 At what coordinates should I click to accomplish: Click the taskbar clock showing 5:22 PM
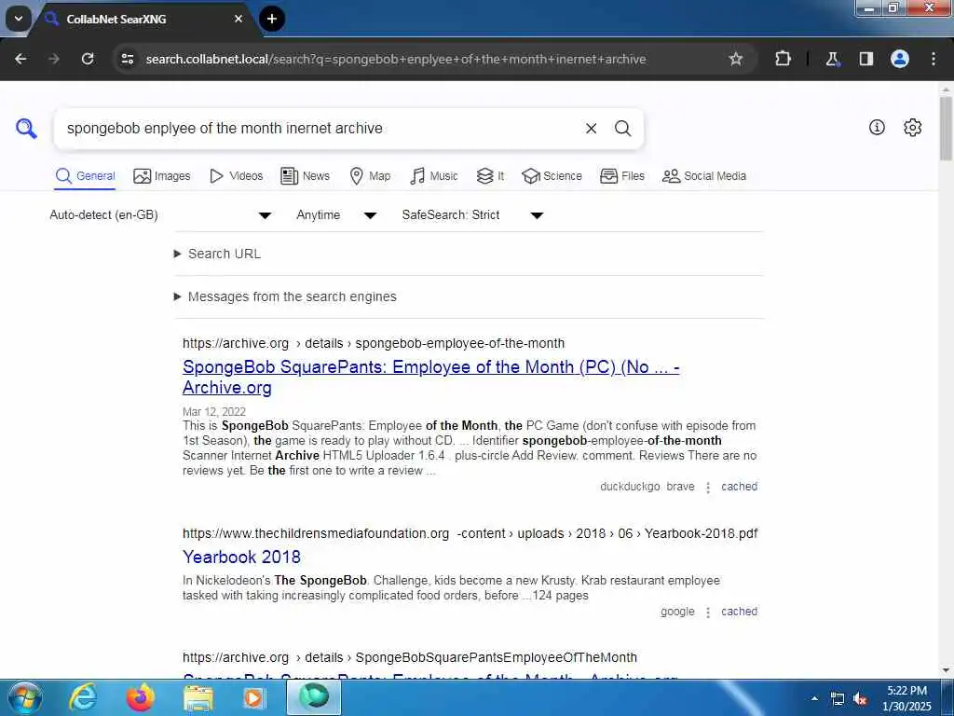click(906, 698)
